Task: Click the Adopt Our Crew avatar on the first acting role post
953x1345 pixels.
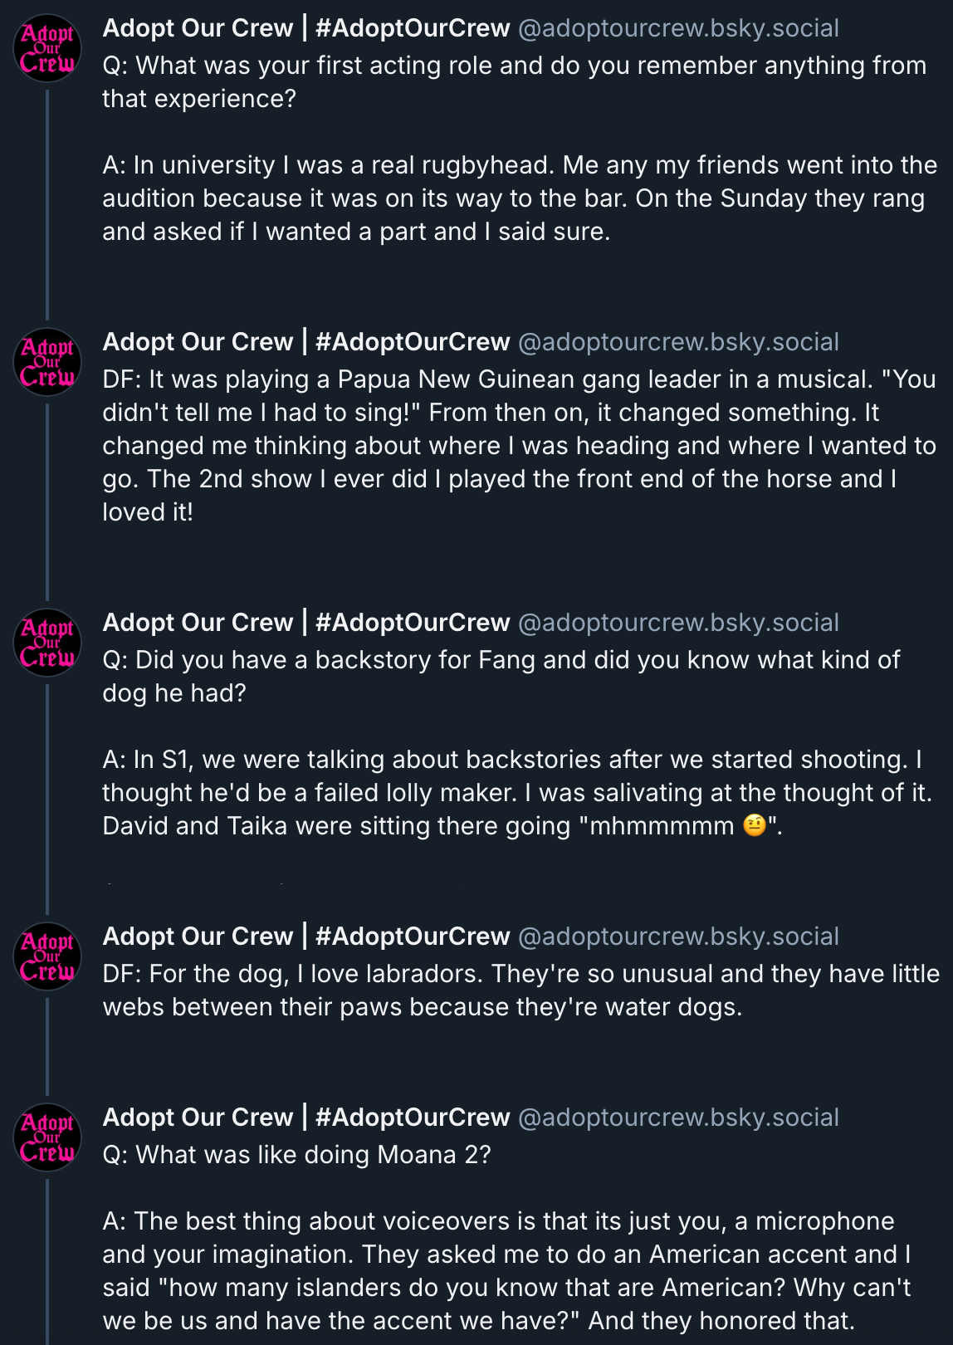Action: click(47, 48)
